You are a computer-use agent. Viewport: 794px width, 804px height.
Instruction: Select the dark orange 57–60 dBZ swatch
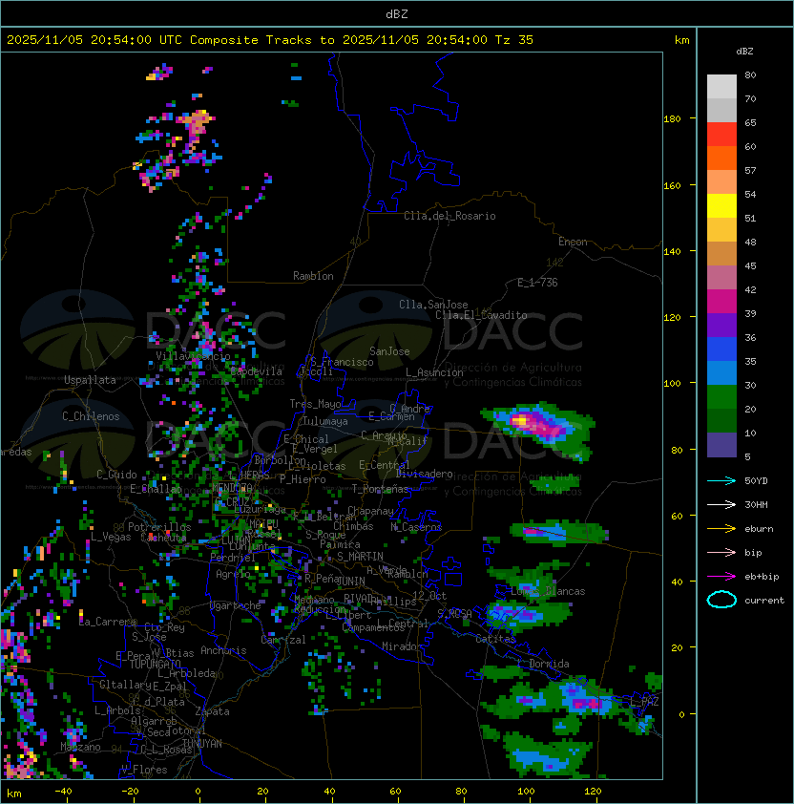[x=721, y=158]
